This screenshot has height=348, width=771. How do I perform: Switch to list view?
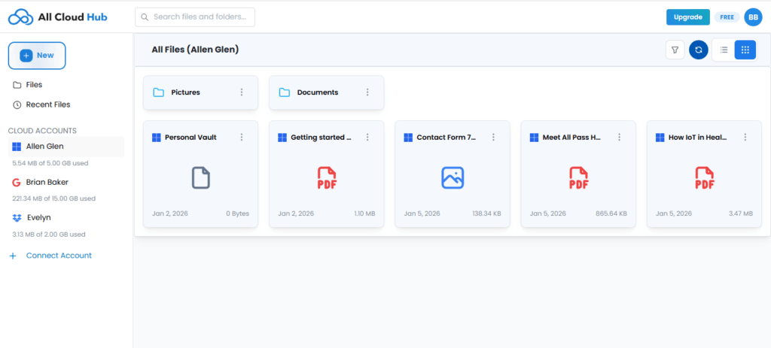[724, 50]
